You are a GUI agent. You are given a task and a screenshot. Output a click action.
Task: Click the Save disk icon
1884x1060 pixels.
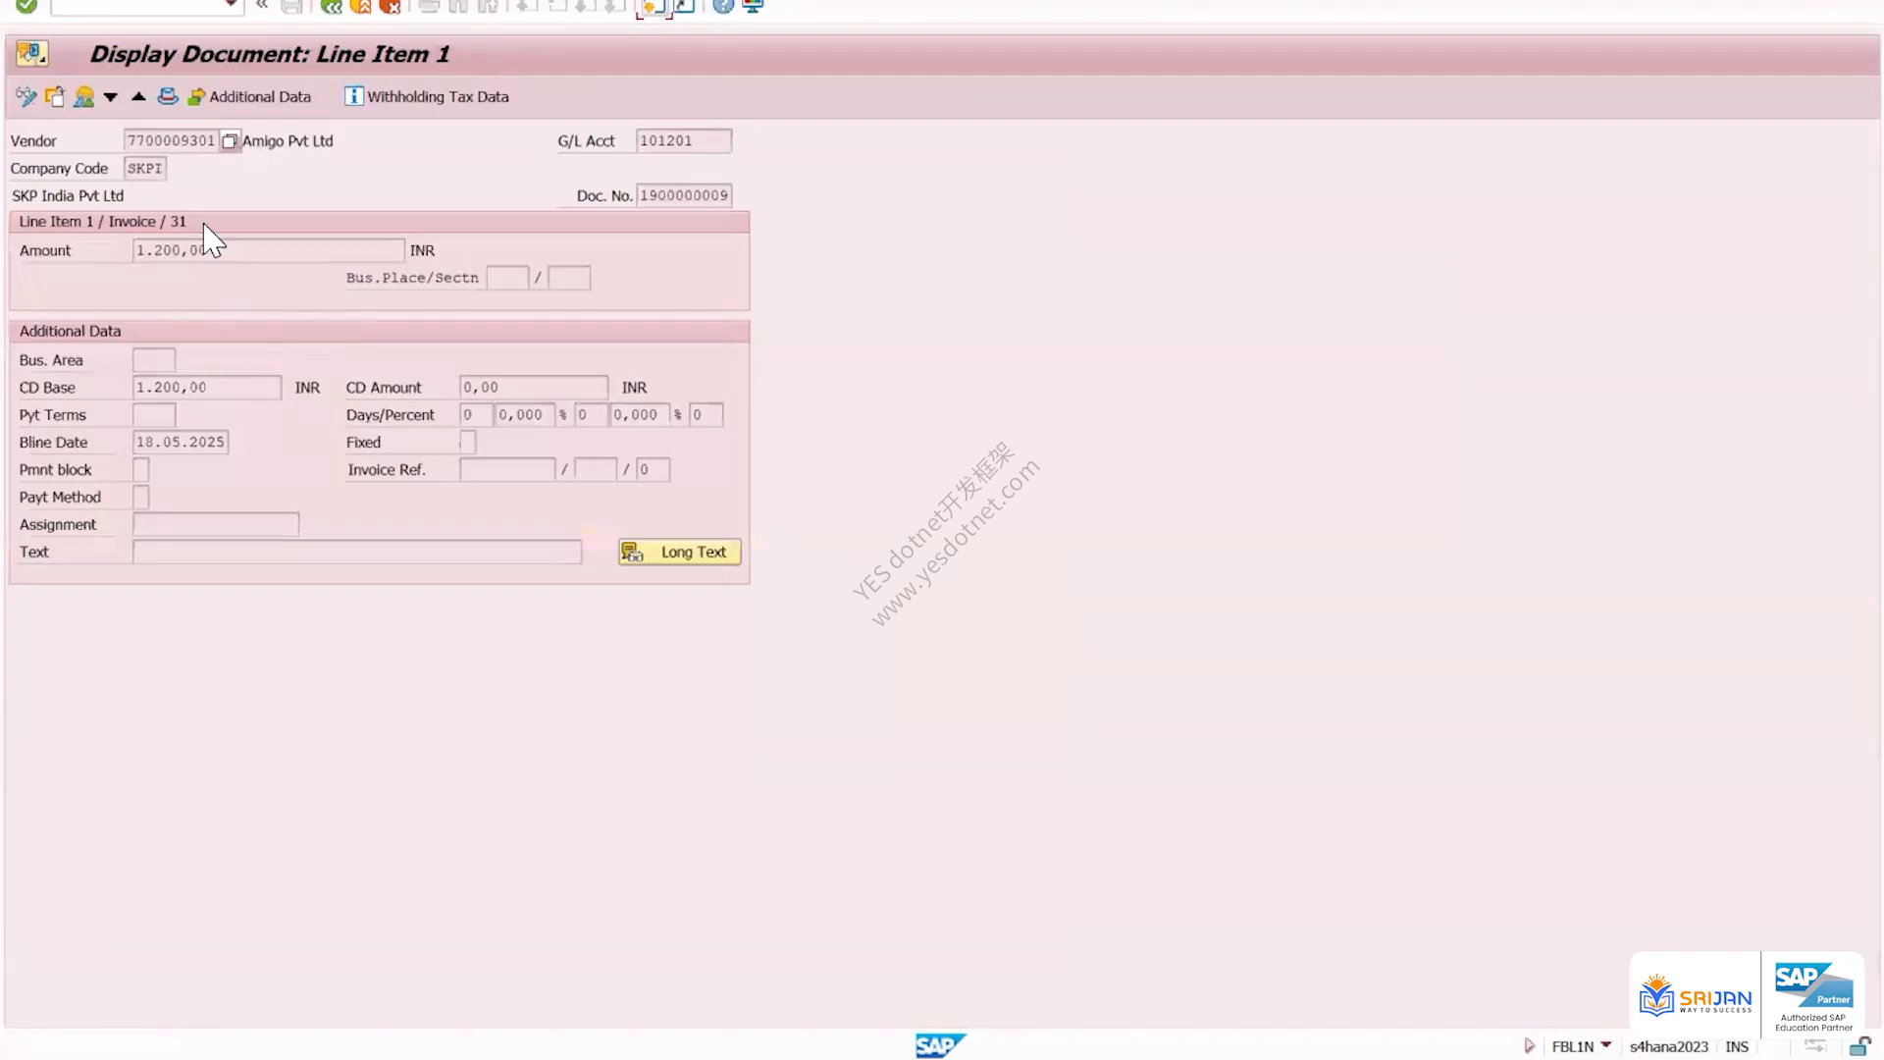[x=291, y=6]
